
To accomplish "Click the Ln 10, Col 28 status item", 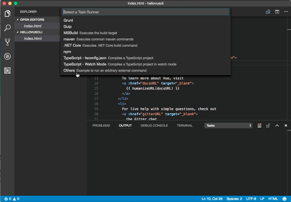I will [x=212, y=199].
